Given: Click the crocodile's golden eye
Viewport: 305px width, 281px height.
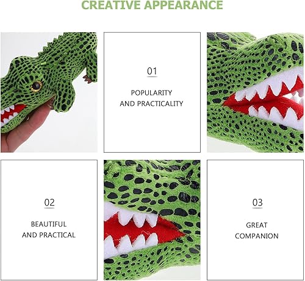Looking at the screenshot, I should coord(37,86).
